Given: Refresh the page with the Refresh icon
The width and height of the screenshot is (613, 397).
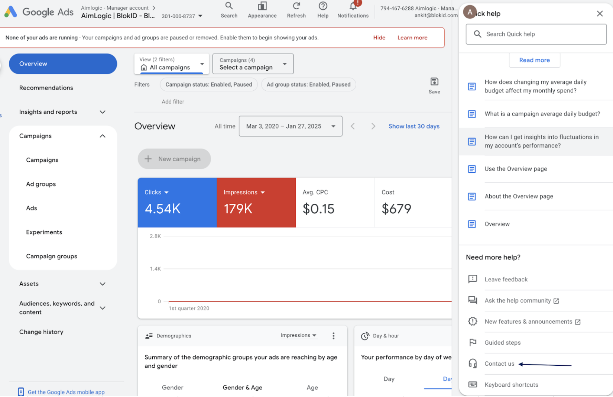Looking at the screenshot, I should pyautogui.click(x=296, y=10).
